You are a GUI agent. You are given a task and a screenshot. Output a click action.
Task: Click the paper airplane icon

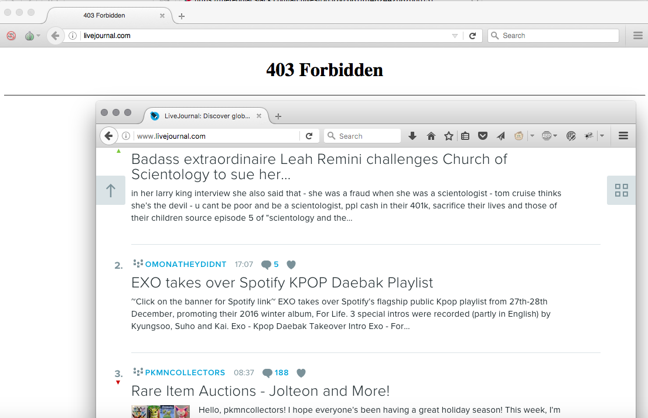[501, 136]
